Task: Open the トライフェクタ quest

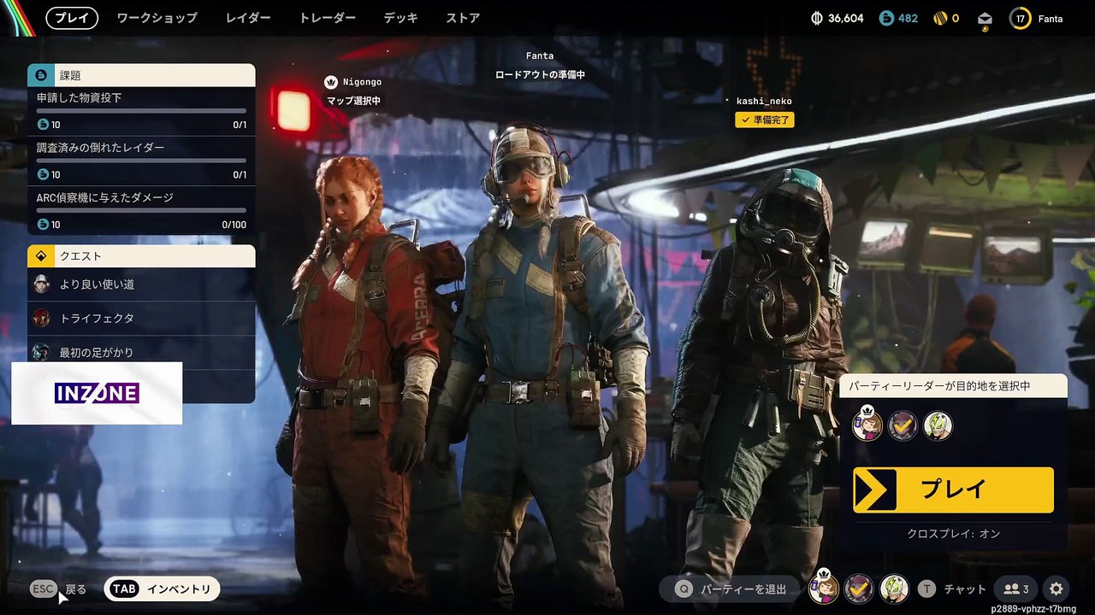Action: tap(141, 319)
